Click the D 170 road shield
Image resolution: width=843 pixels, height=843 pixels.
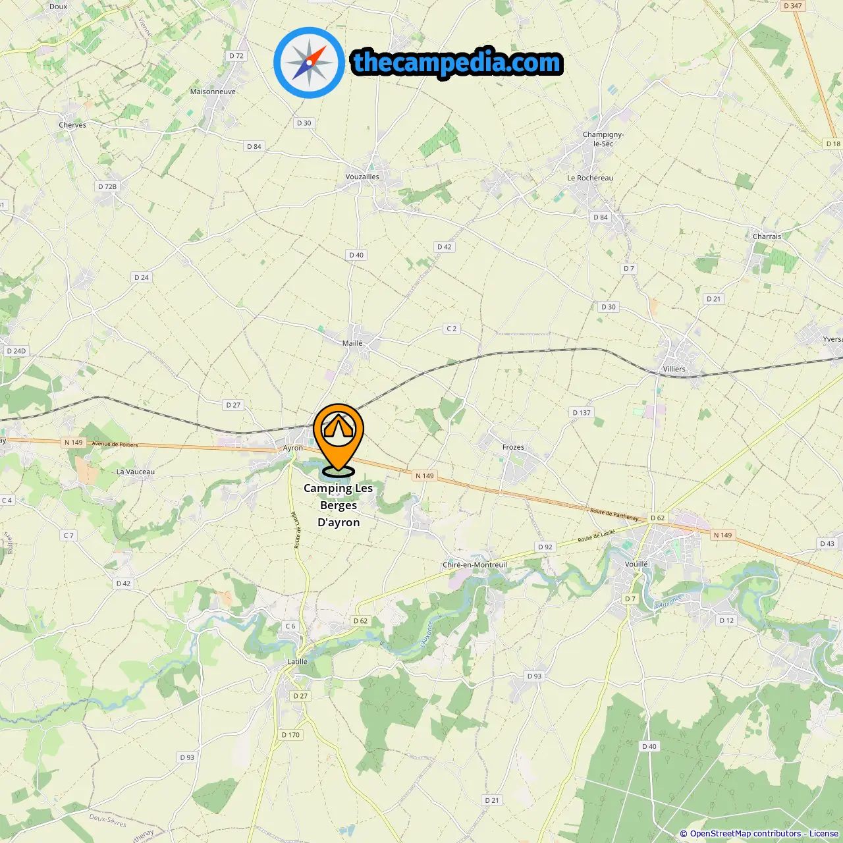(x=290, y=735)
